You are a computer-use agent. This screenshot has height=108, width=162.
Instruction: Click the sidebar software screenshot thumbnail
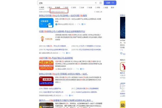pyautogui.click(x=123, y=87)
